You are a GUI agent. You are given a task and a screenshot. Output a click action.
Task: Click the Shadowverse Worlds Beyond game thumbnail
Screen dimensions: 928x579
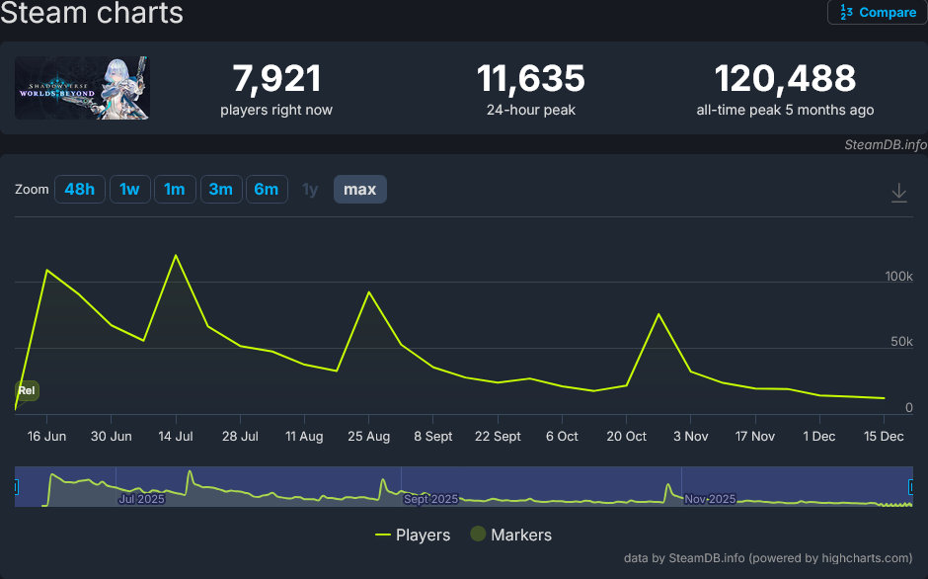pyautogui.click(x=81, y=88)
